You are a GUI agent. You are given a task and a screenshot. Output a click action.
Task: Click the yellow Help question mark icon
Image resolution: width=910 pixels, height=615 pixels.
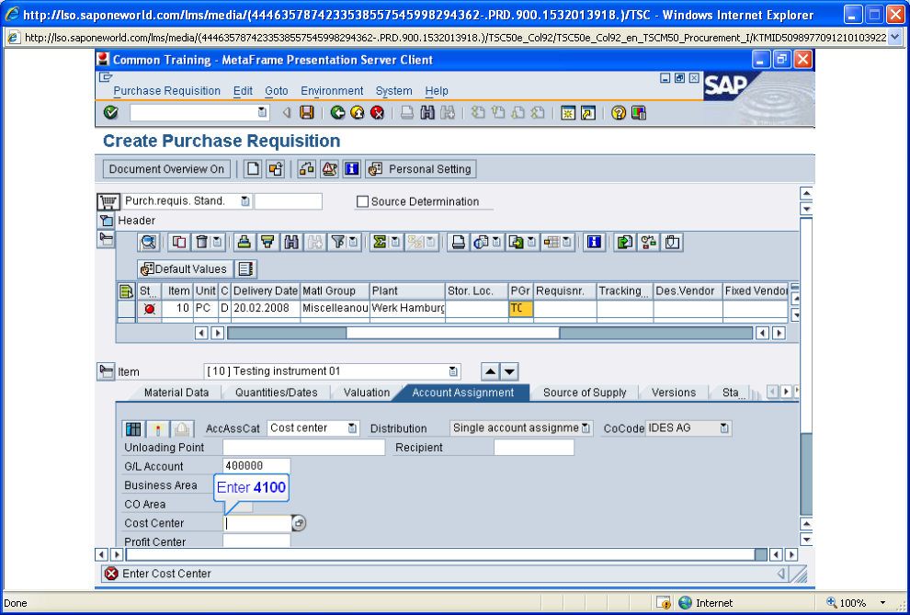619,112
